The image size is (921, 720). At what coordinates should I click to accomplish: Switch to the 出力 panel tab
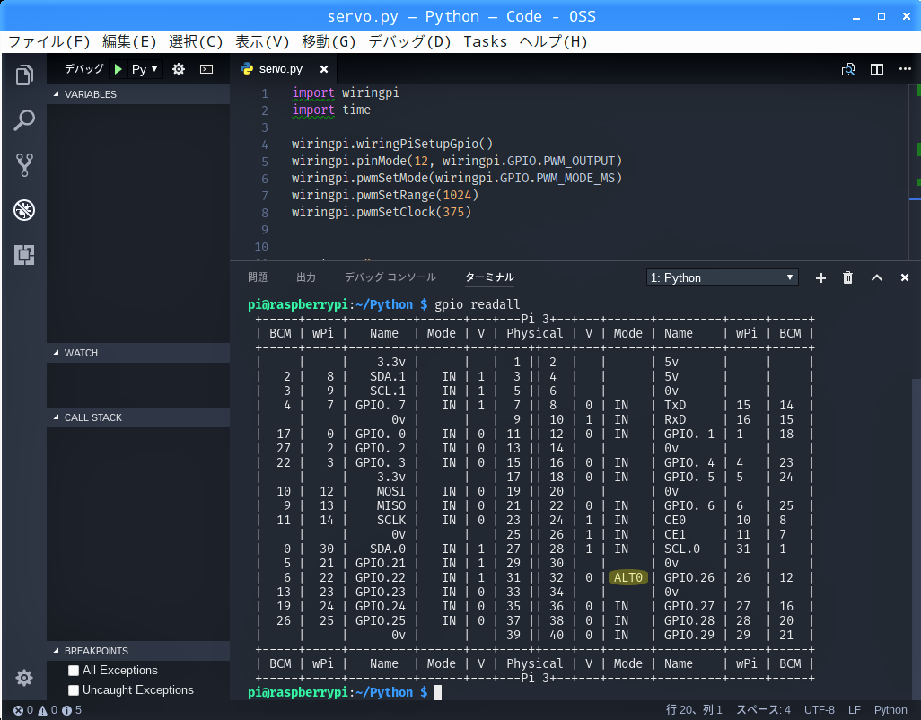306,277
